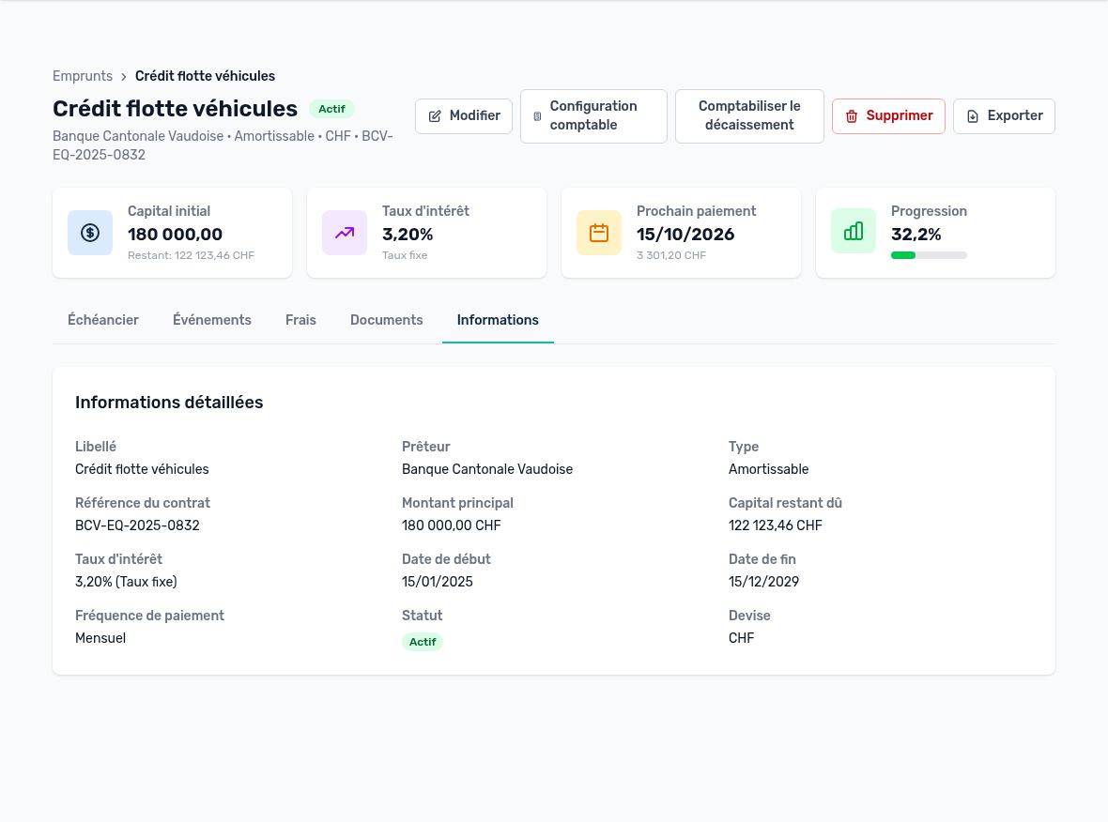Click the Actif badge under Statut
This screenshot has width=1108, height=822.
coord(422,642)
